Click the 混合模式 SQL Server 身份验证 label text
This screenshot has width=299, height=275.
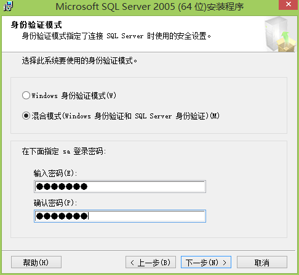[126, 116]
